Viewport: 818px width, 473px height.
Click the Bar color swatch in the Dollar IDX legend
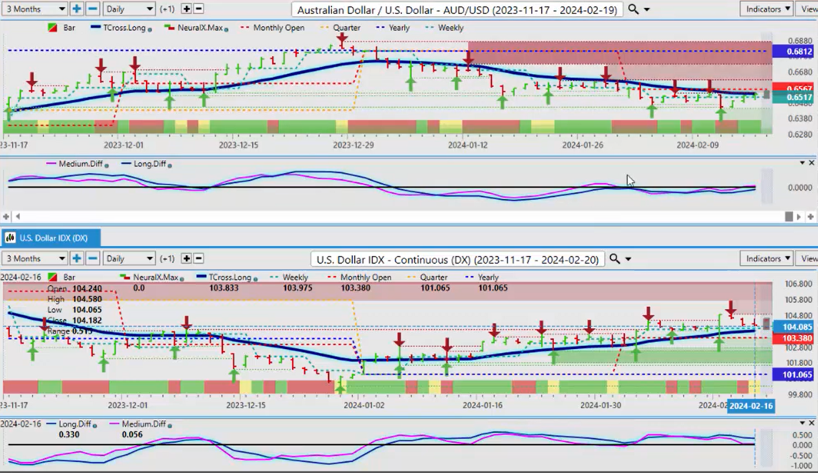[x=53, y=277]
